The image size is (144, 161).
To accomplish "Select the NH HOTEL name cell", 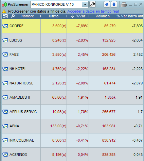I will click(x=25, y=69).
